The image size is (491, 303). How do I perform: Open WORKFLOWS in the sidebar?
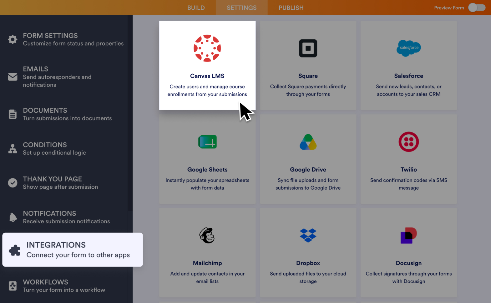45,282
